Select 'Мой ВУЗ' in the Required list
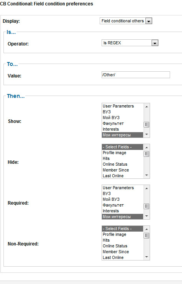This screenshot has width=182, height=284. click(x=123, y=199)
